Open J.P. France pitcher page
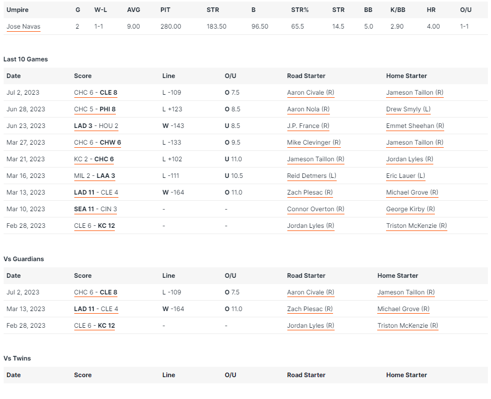The image size is (491, 399). tap(308, 126)
